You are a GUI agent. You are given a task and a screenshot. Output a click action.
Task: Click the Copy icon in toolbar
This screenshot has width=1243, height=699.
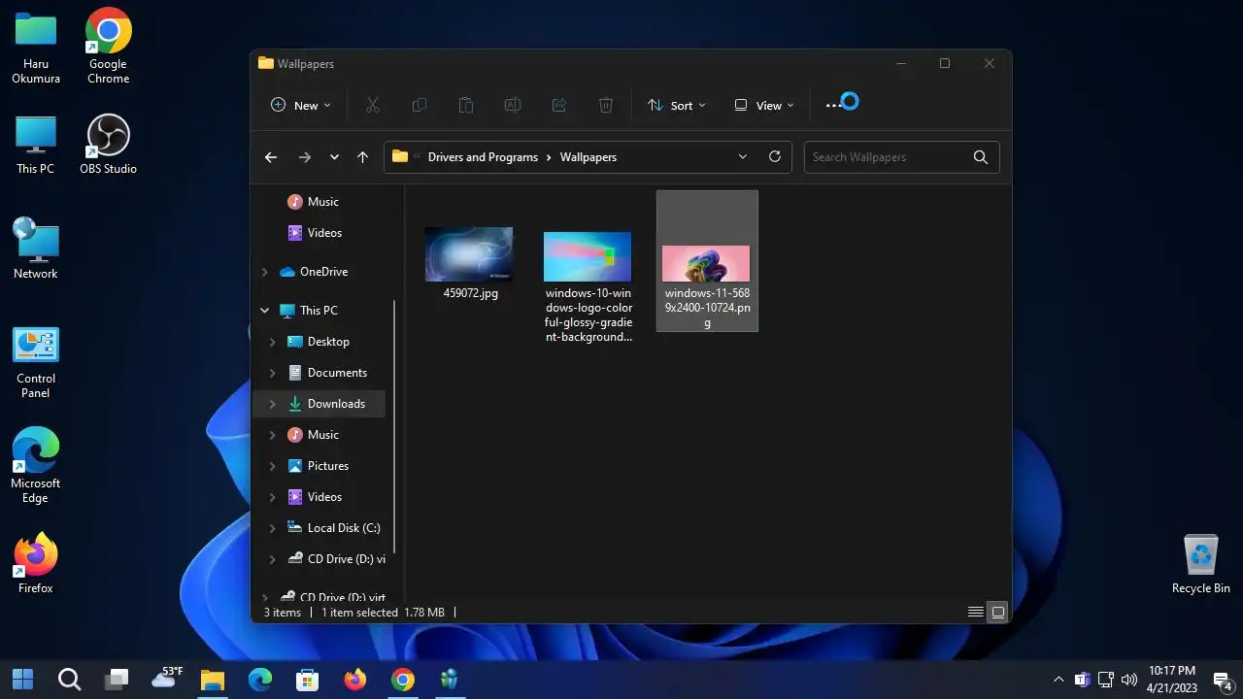(x=419, y=105)
